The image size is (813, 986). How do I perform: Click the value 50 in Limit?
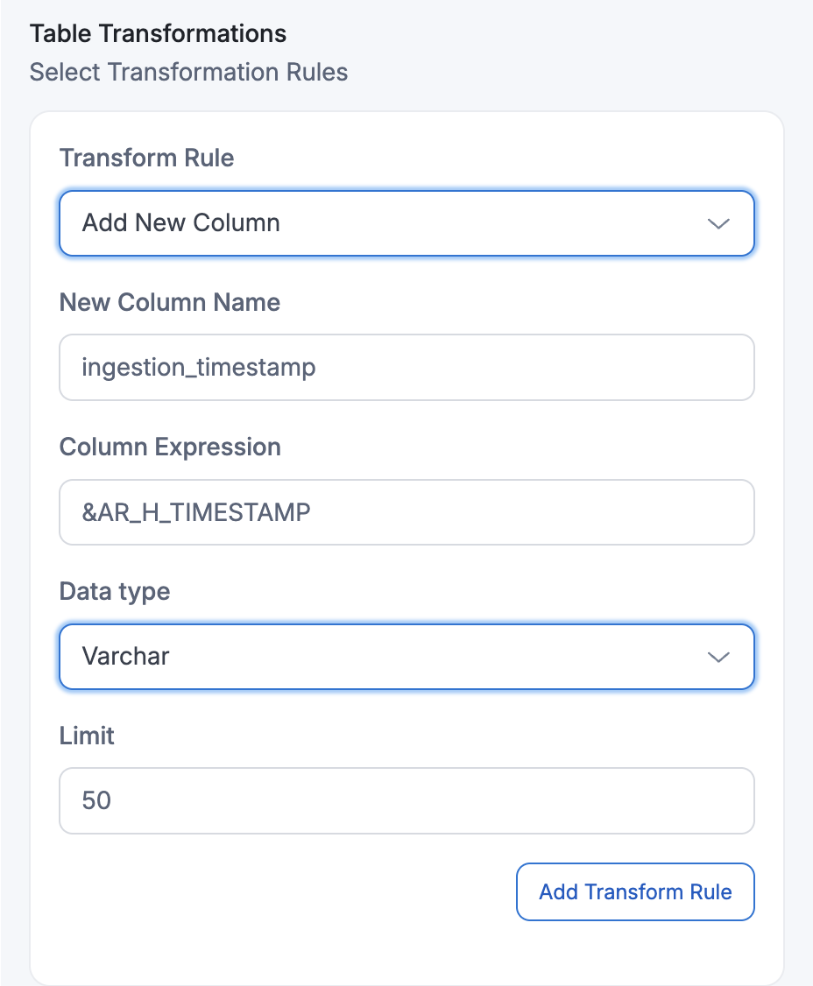coord(96,800)
